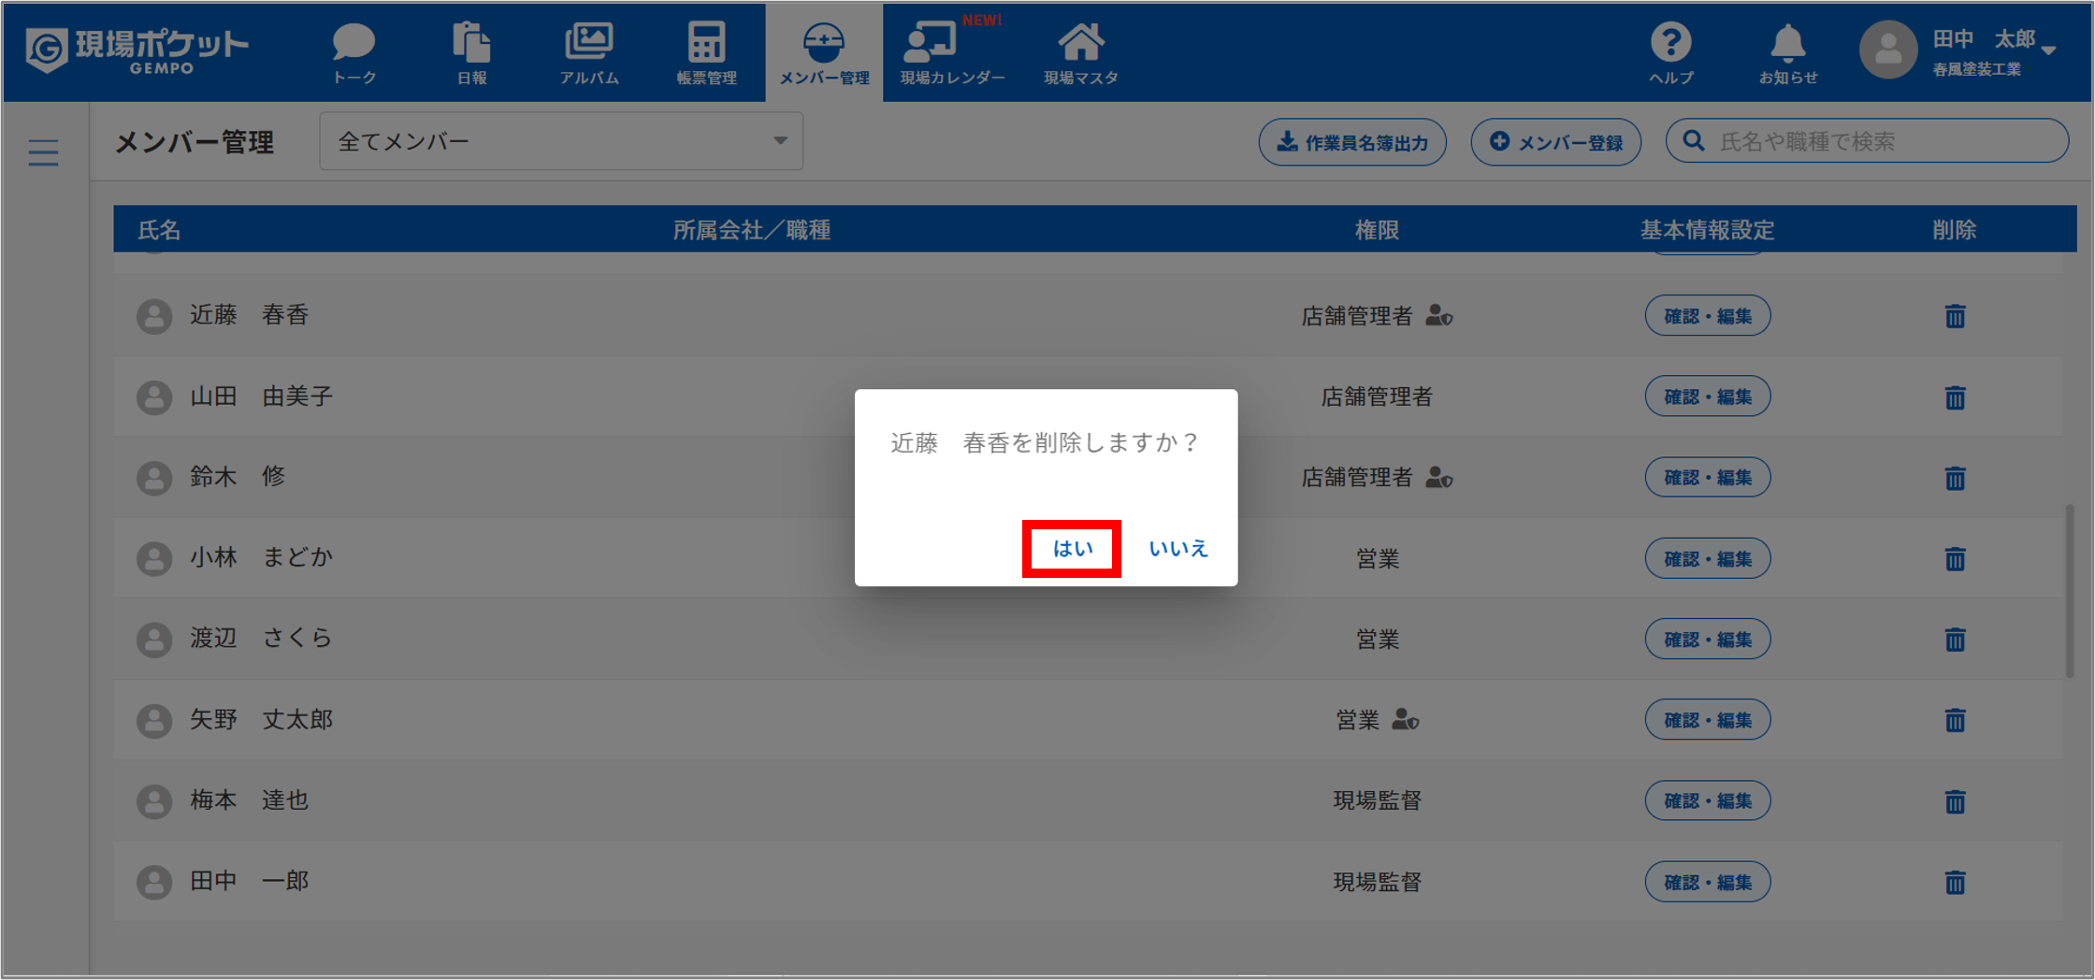
Task: Select the メンバー管理 tab
Action: [x=824, y=53]
